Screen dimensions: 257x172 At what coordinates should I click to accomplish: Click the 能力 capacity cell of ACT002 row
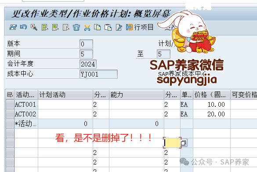point(137,114)
